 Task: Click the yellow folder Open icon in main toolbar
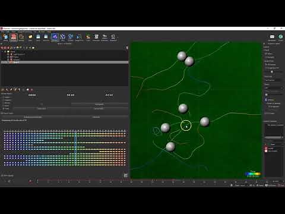tap(30, 37)
